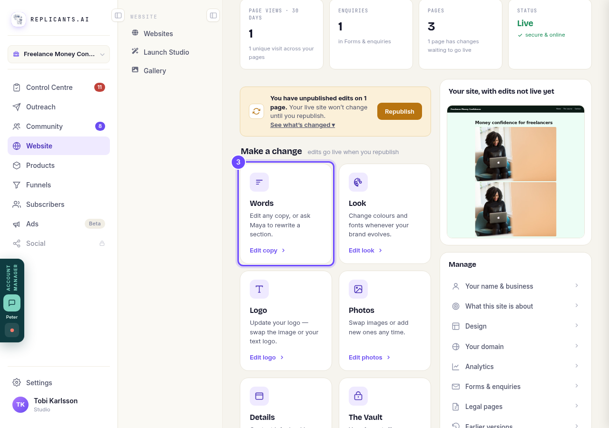The image size is (609, 428).
Task: Click the Ads megaphone icon
Action: click(x=17, y=224)
